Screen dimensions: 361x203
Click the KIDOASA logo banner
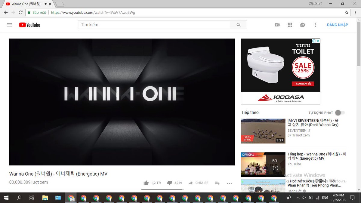point(281,98)
